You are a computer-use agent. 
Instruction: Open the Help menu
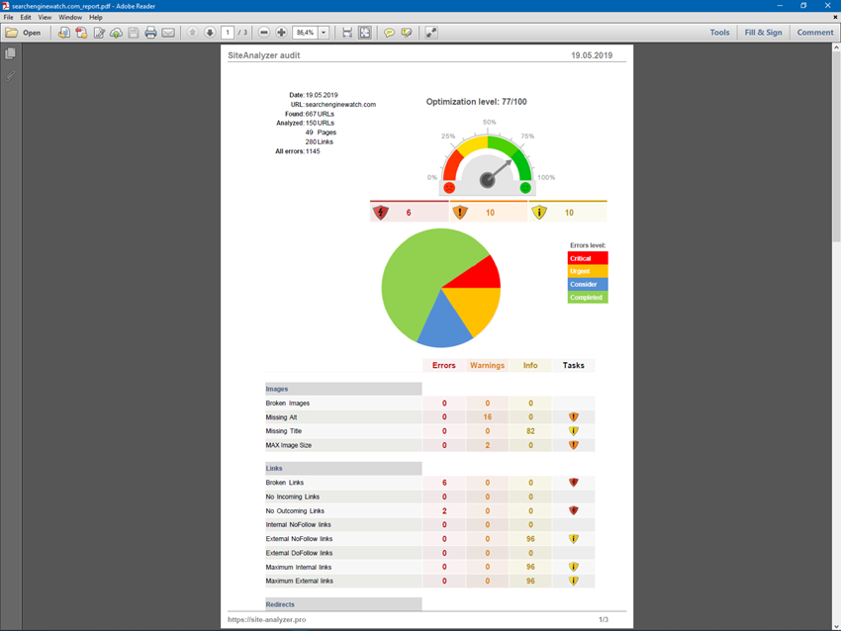tap(95, 17)
